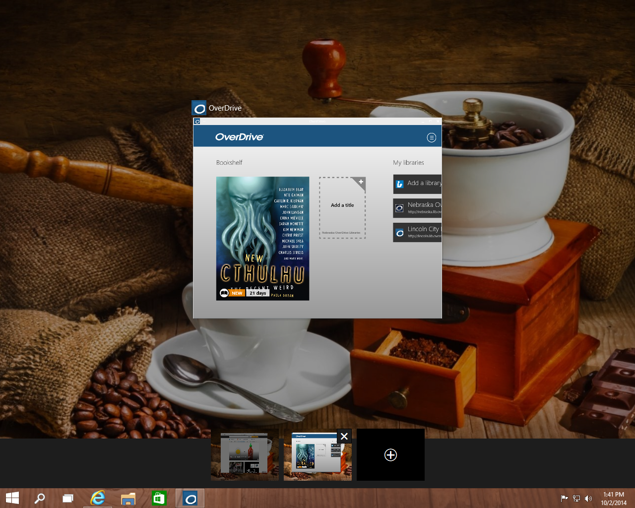Launch Internet Explorer from taskbar

[x=98, y=498]
